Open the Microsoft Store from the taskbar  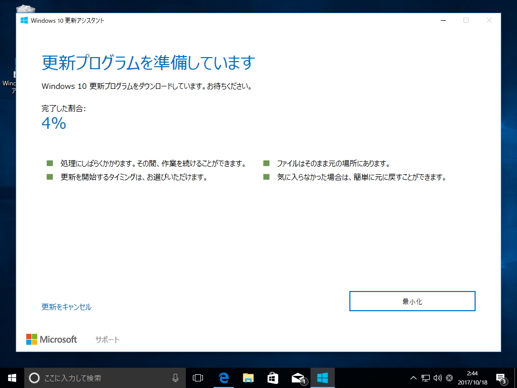click(272, 377)
